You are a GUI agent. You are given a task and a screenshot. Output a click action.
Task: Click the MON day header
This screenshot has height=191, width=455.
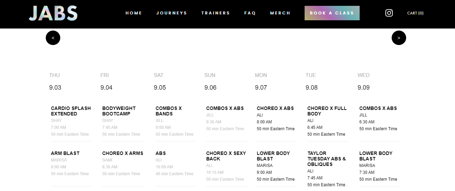[x=261, y=75]
